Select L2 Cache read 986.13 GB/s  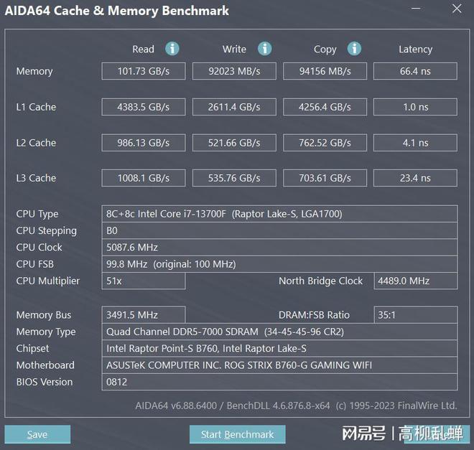point(144,143)
